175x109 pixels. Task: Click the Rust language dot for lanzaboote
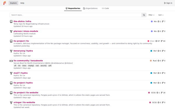151,61
